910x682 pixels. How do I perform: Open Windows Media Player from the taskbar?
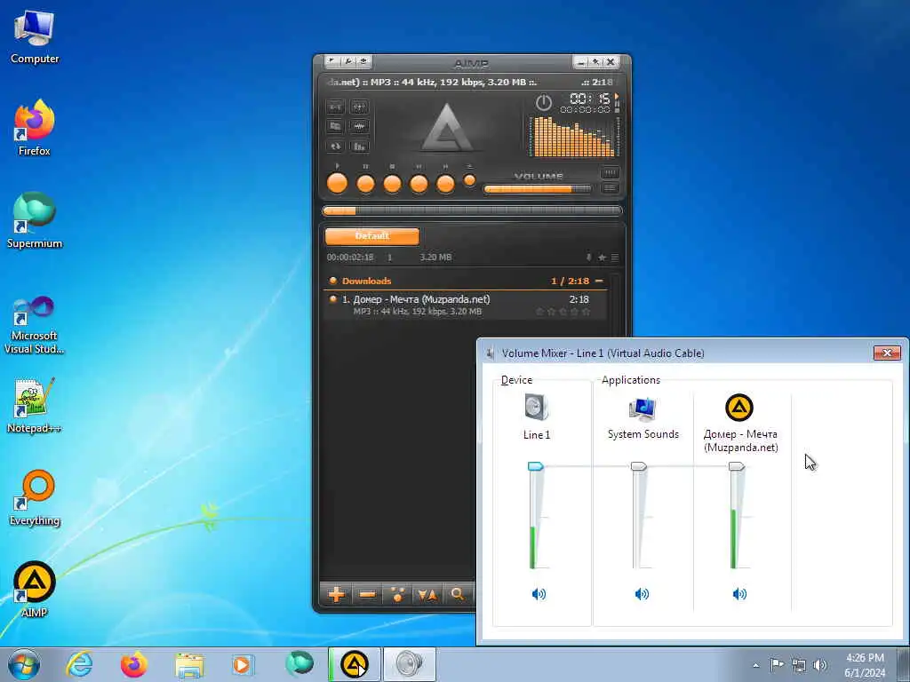coord(243,664)
